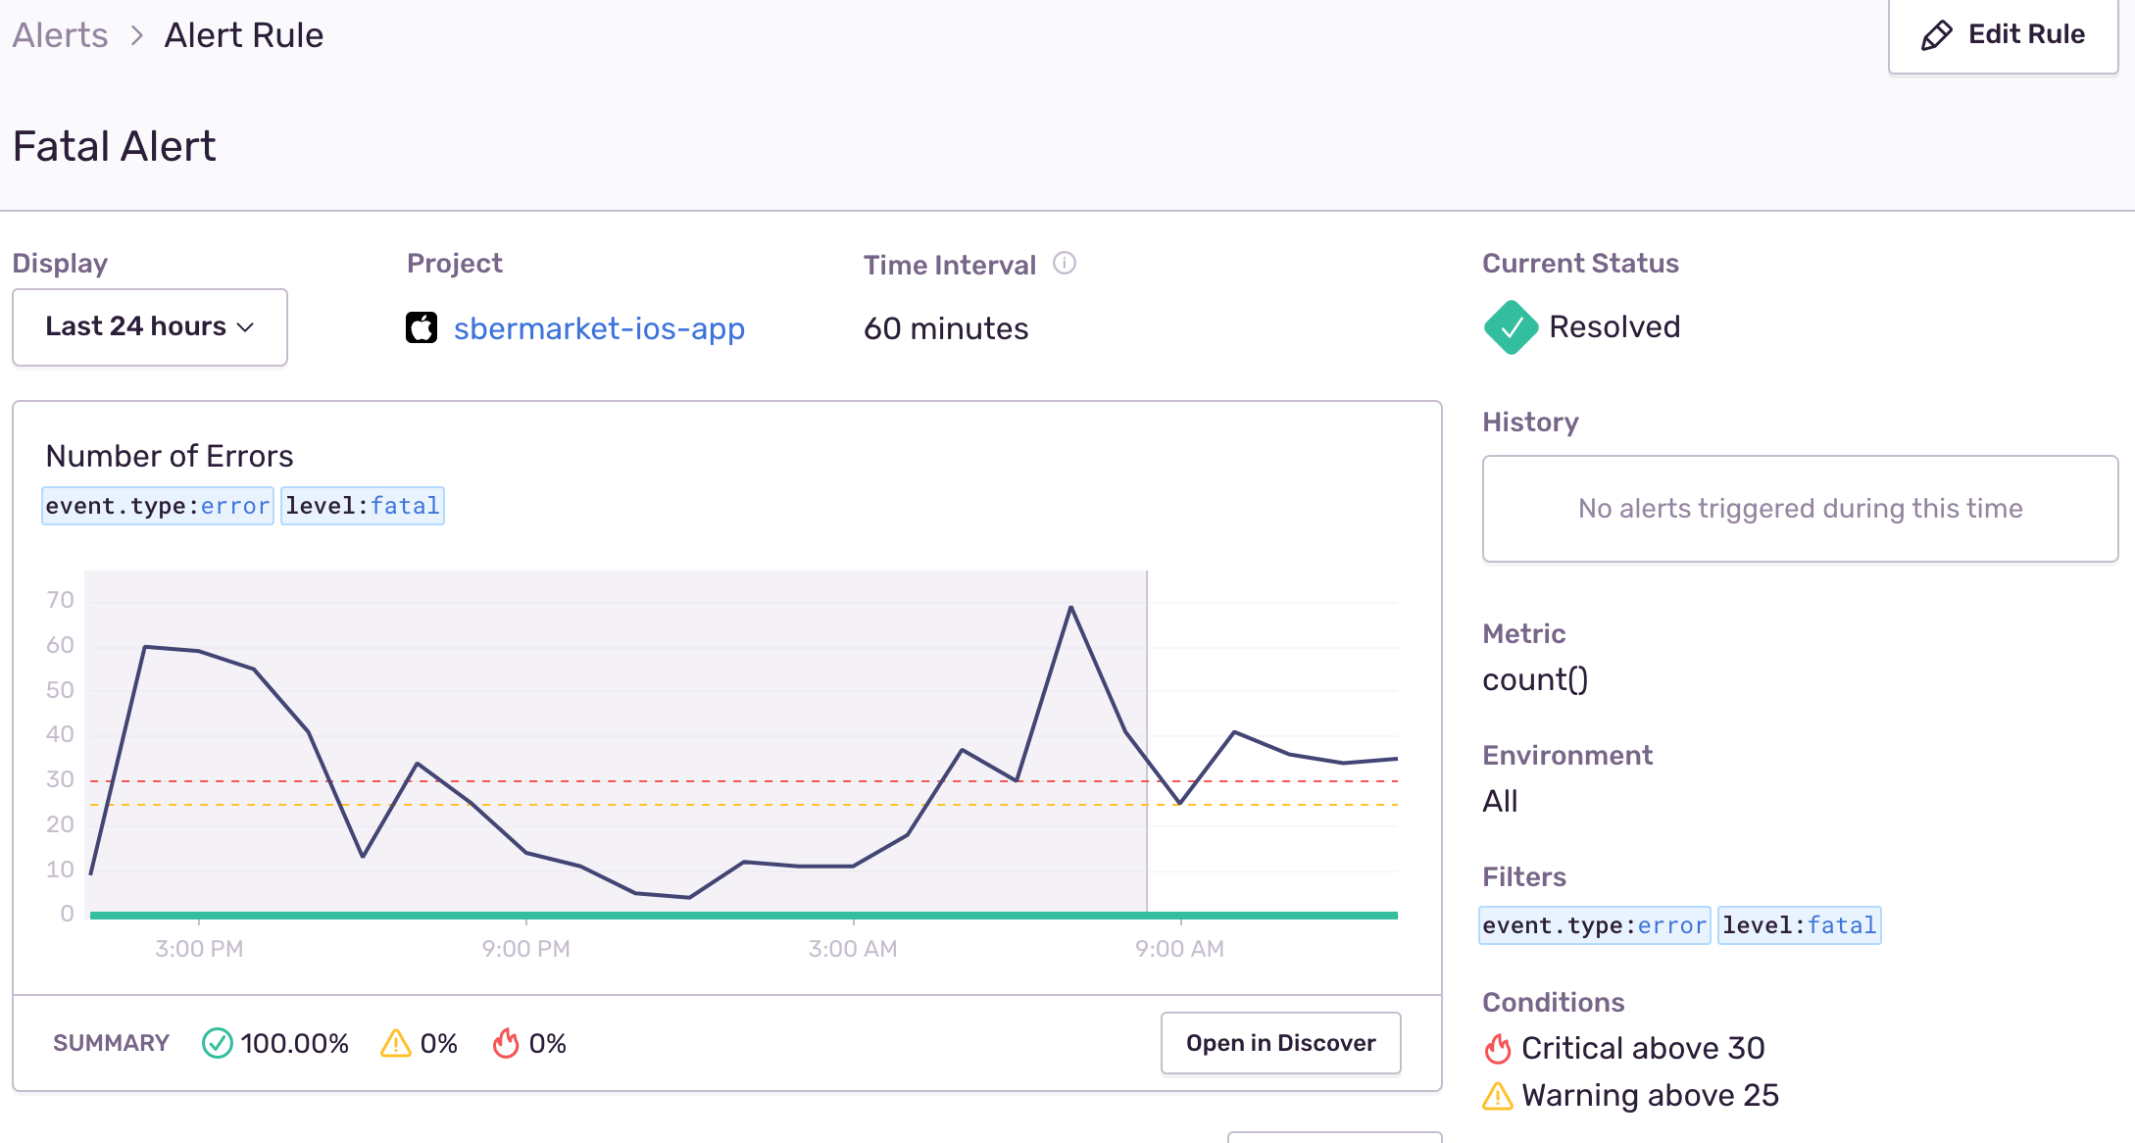Select the level:fatal chip under Number of Errors
This screenshot has height=1143, width=2135.
click(362, 505)
